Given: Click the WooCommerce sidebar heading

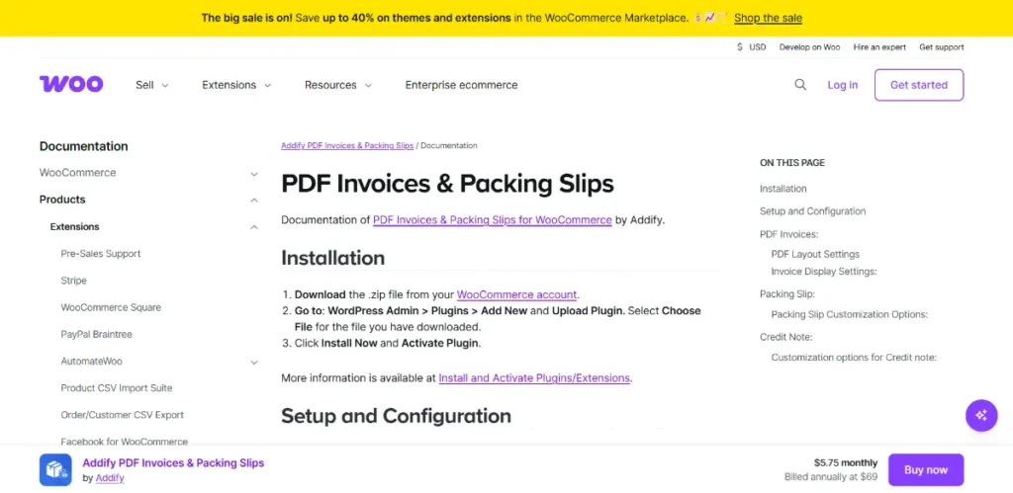Looking at the screenshot, I should [77, 173].
